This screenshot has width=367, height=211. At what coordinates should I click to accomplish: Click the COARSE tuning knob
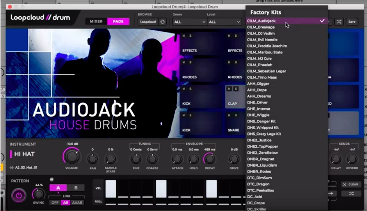pyautogui.click(x=152, y=159)
